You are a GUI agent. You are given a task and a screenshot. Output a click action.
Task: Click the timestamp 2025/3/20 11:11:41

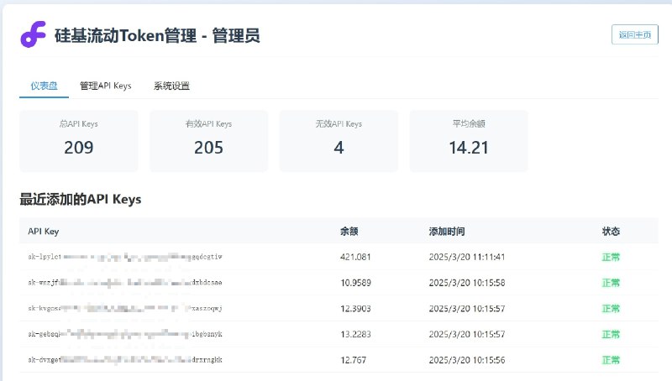point(477,257)
